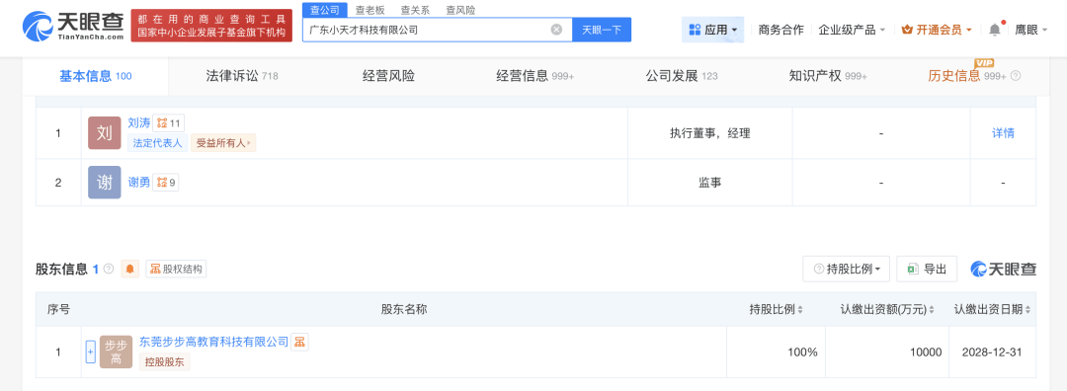Open 企业级产品 dropdown menu
Image resolution: width=1067 pixels, height=391 pixels.
[x=852, y=30]
